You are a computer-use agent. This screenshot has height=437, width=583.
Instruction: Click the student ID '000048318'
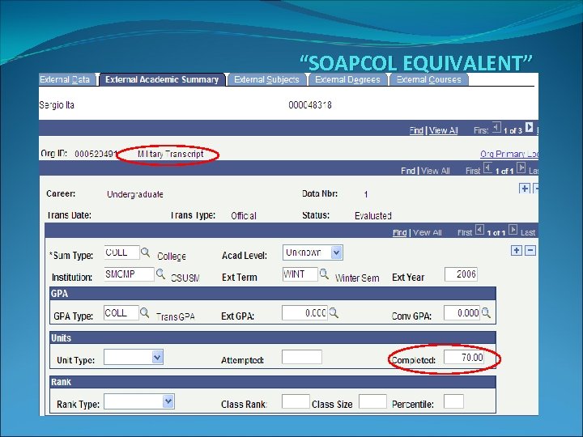pos(309,105)
